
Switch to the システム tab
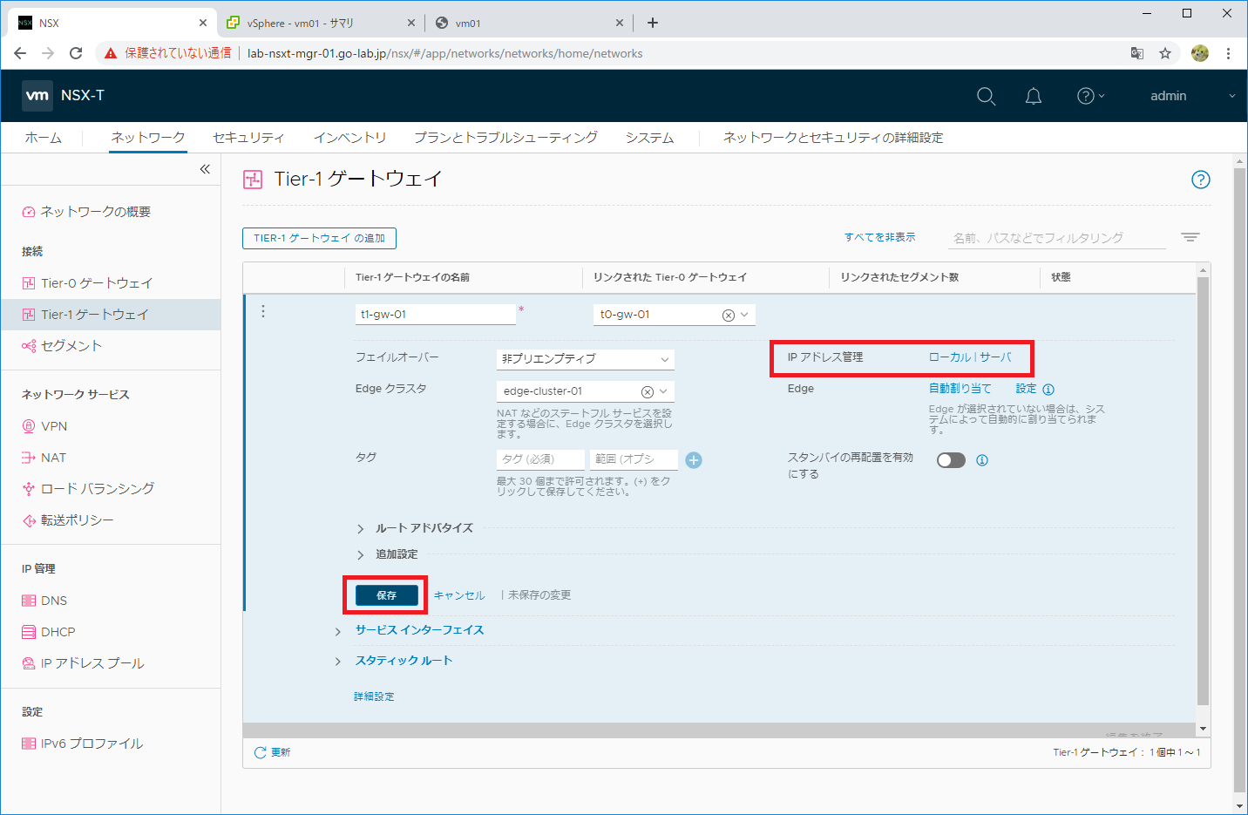(x=649, y=138)
